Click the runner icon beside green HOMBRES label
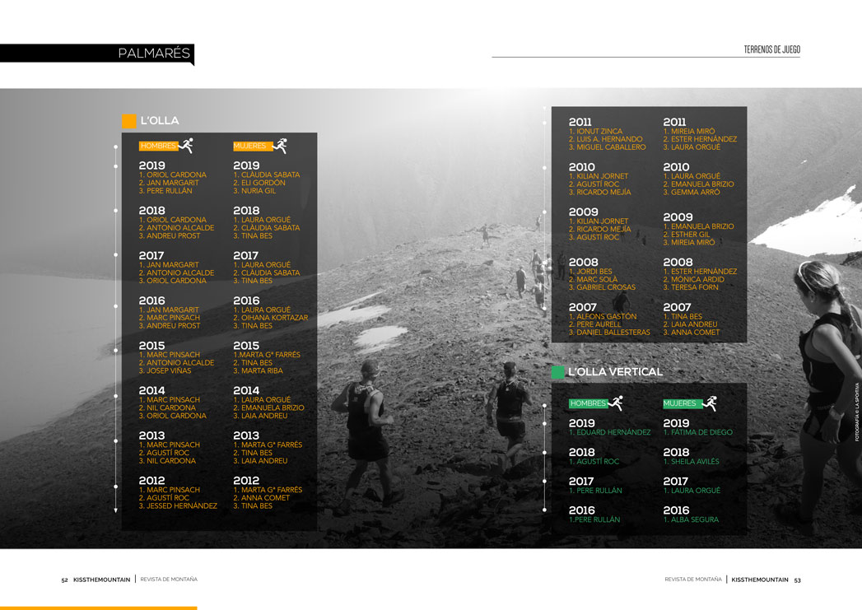Image resolution: width=862 pixels, height=610 pixels. [615, 403]
